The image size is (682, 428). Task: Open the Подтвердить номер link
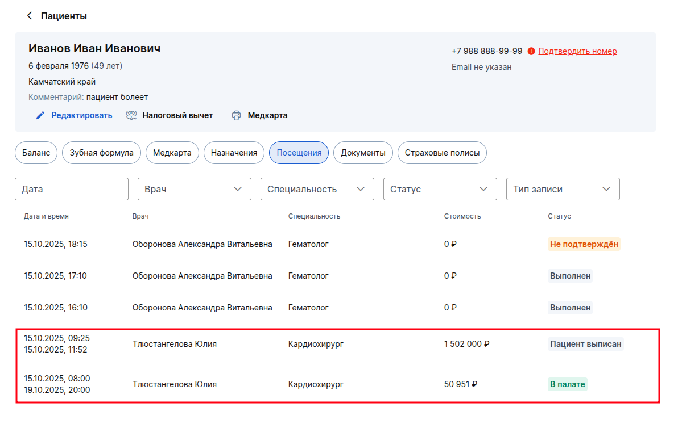tap(577, 51)
